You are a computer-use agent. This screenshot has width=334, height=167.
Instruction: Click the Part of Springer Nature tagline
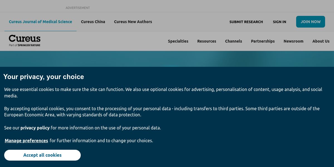24,45
